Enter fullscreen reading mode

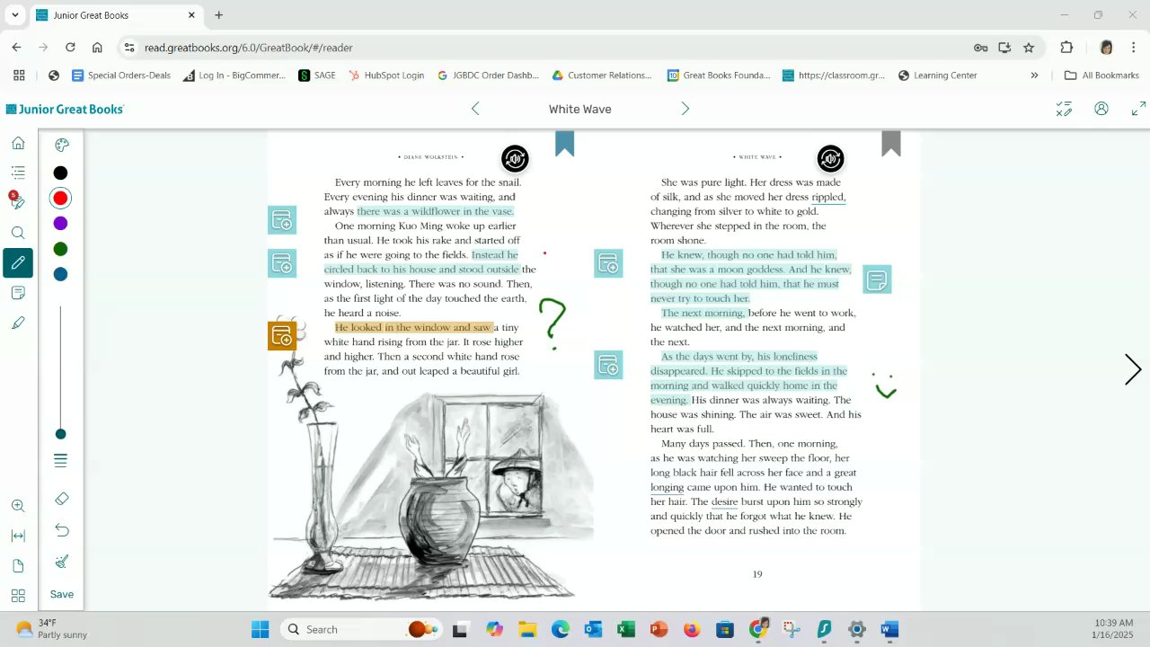click(x=1138, y=109)
